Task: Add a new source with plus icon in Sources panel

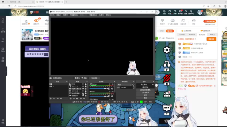Action: click(x=71, y=98)
